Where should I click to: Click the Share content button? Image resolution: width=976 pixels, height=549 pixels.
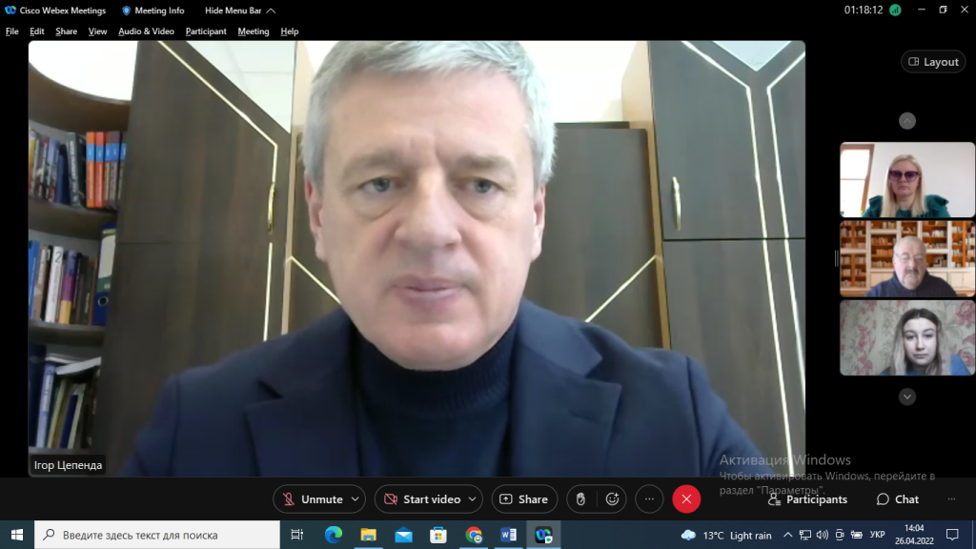coord(524,499)
